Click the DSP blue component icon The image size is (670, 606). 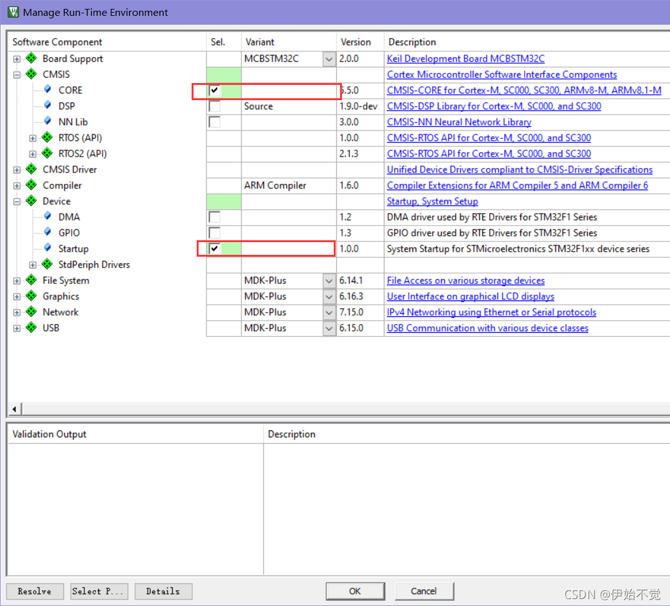tap(48, 105)
